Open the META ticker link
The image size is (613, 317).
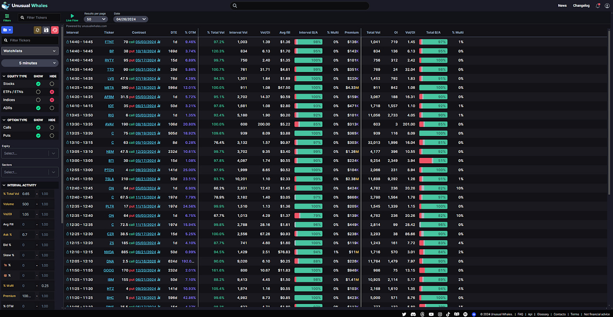[x=109, y=88]
